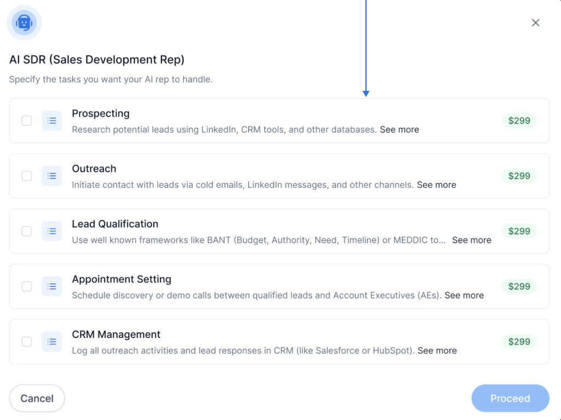This screenshot has height=420, width=561.
Task: Expand See more for Outreach description
Action: (x=437, y=185)
